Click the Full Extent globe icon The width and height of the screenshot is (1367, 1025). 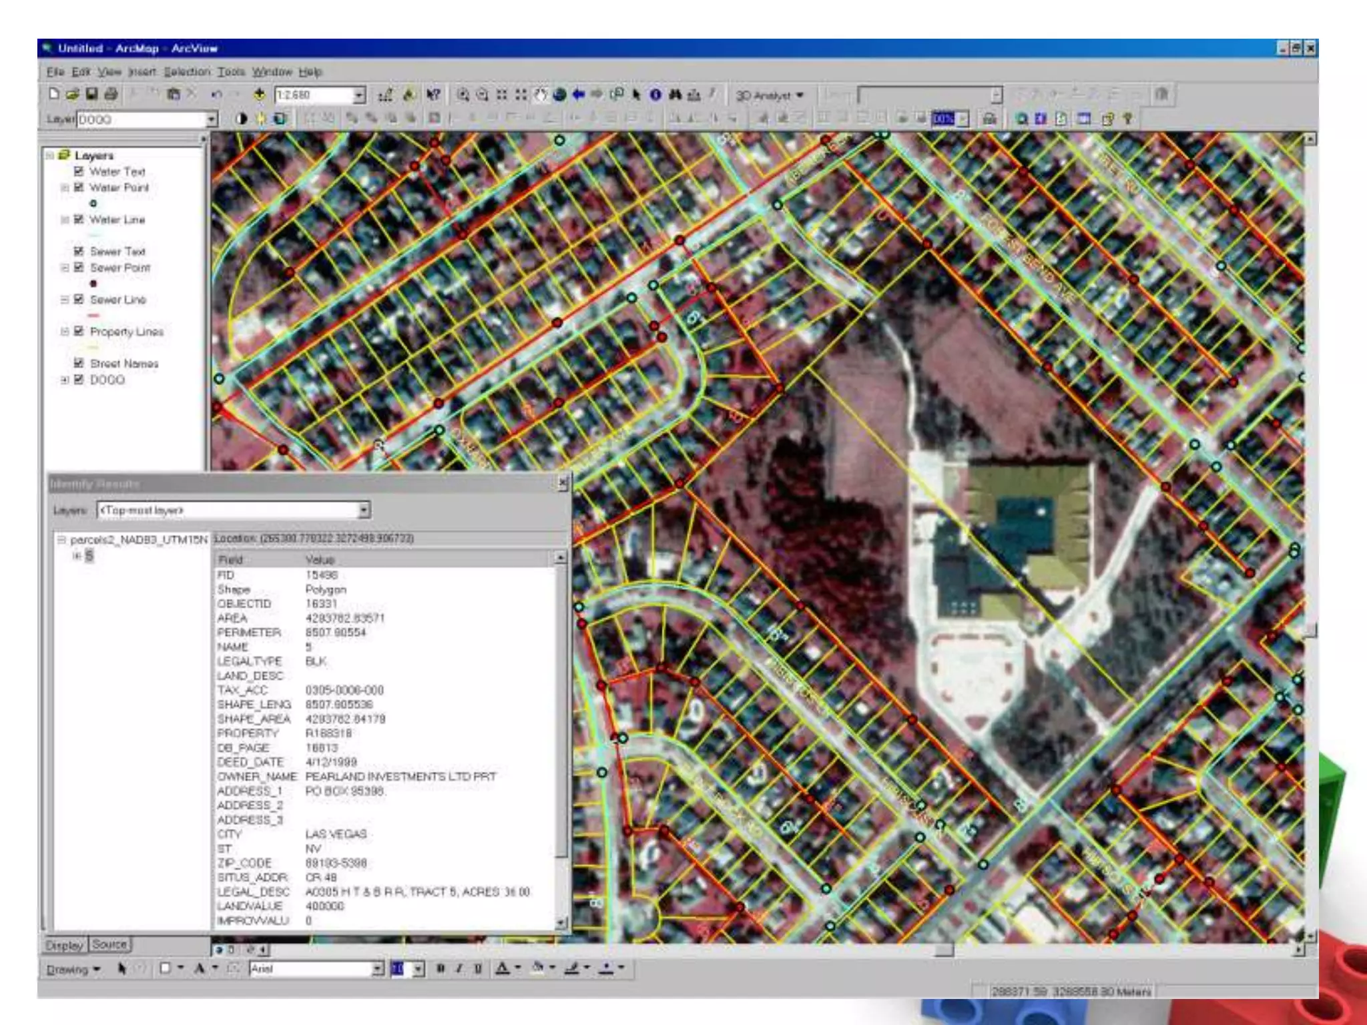559,95
